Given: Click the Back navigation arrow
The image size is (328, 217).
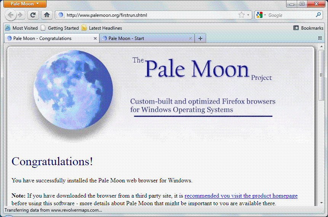Looking at the screenshot, I should click(11, 15).
